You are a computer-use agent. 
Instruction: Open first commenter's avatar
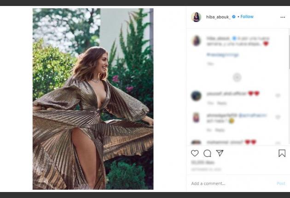(x=196, y=96)
